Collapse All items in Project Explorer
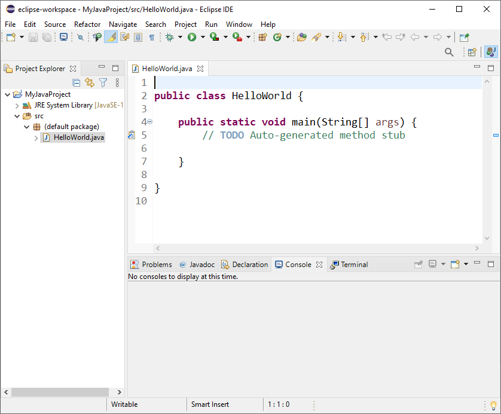This screenshot has width=501, height=414. [77, 83]
